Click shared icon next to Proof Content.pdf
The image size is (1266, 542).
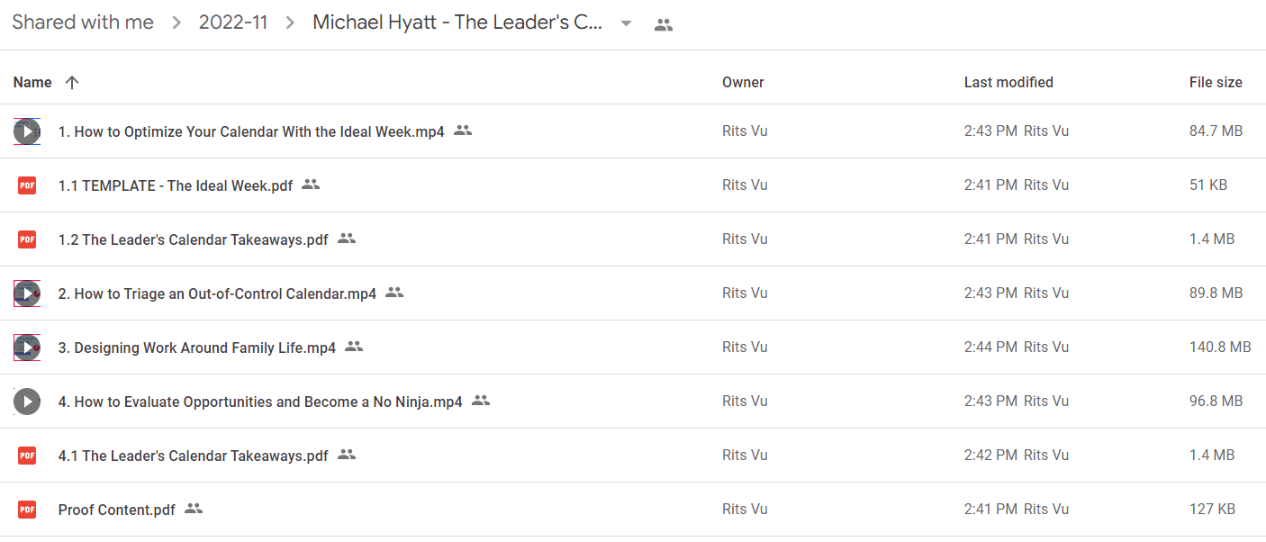pos(194,509)
